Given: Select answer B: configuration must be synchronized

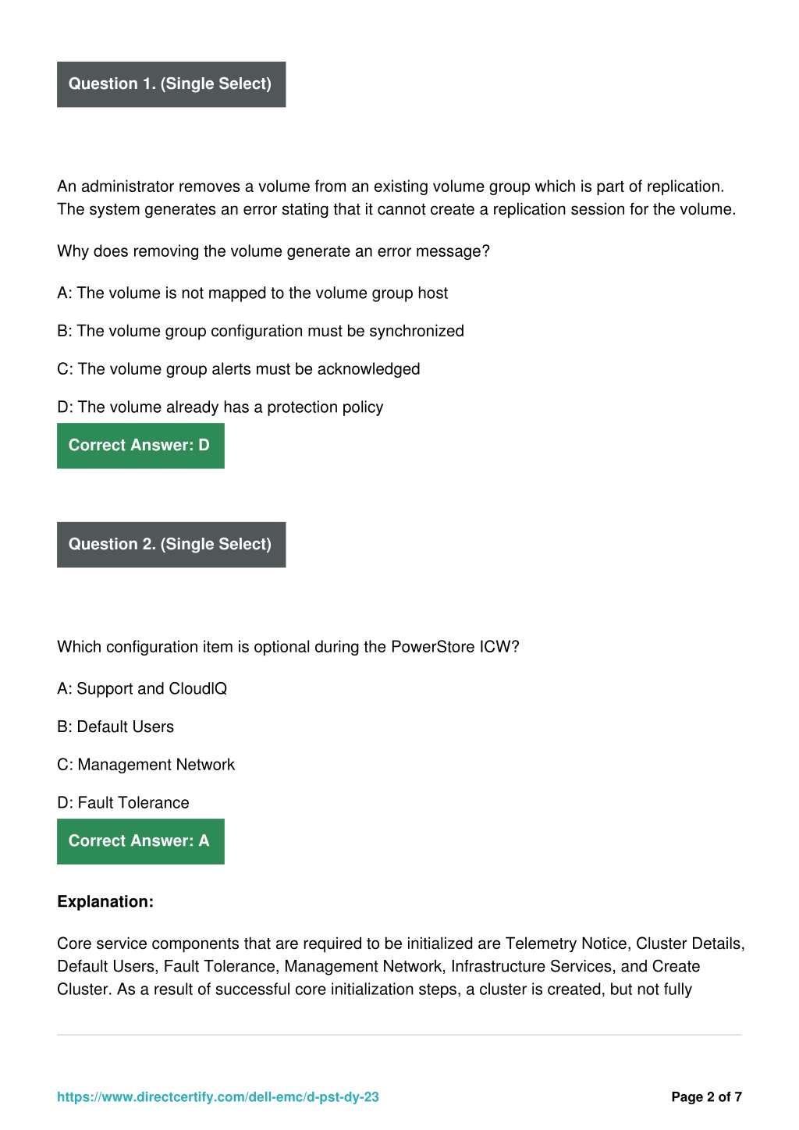Looking at the screenshot, I should (261, 331).
